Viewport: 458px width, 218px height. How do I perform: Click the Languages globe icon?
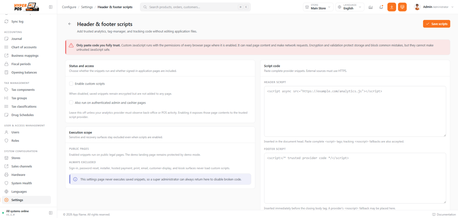tap(6, 191)
